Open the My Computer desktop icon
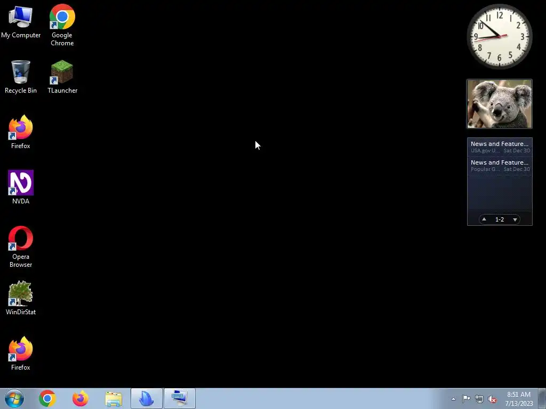546x409 pixels. (x=21, y=22)
